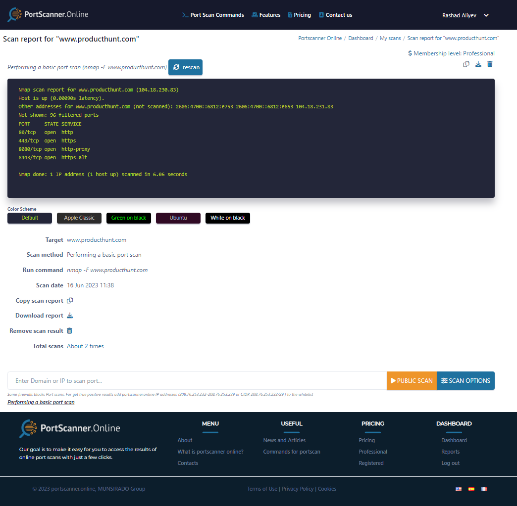Open Port Scan Commands menu item

pos(213,15)
